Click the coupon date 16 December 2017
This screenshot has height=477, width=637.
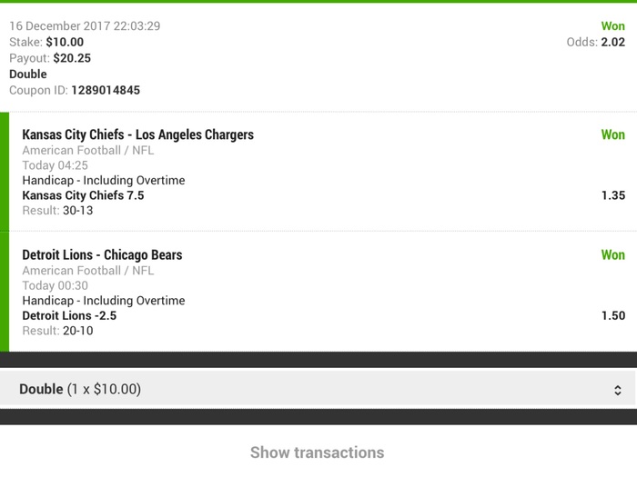(59, 26)
